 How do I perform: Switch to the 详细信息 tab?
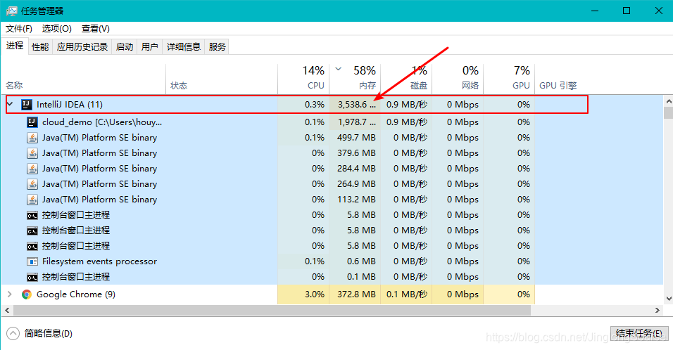[184, 46]
